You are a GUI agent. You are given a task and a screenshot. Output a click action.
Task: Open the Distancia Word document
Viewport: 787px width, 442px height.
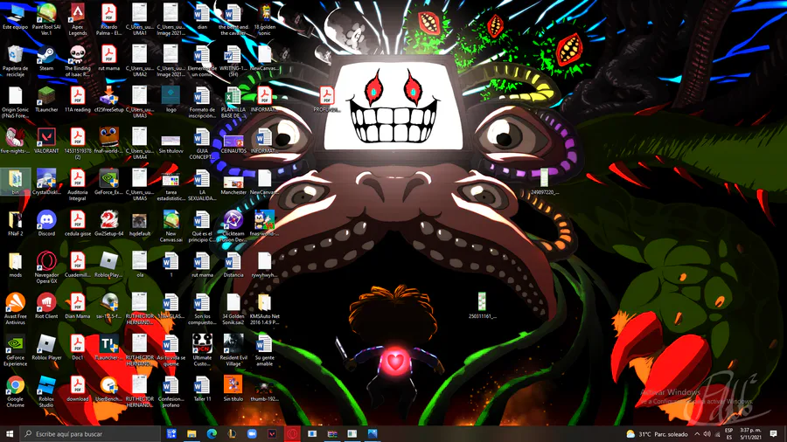pyautogui.click(x=233, y=265)
